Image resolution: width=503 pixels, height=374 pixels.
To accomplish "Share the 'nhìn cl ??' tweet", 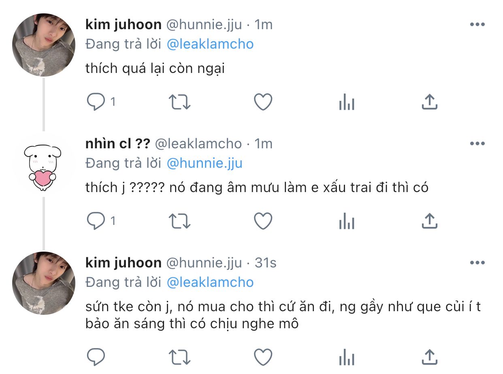I will click(x=429, y=221).
